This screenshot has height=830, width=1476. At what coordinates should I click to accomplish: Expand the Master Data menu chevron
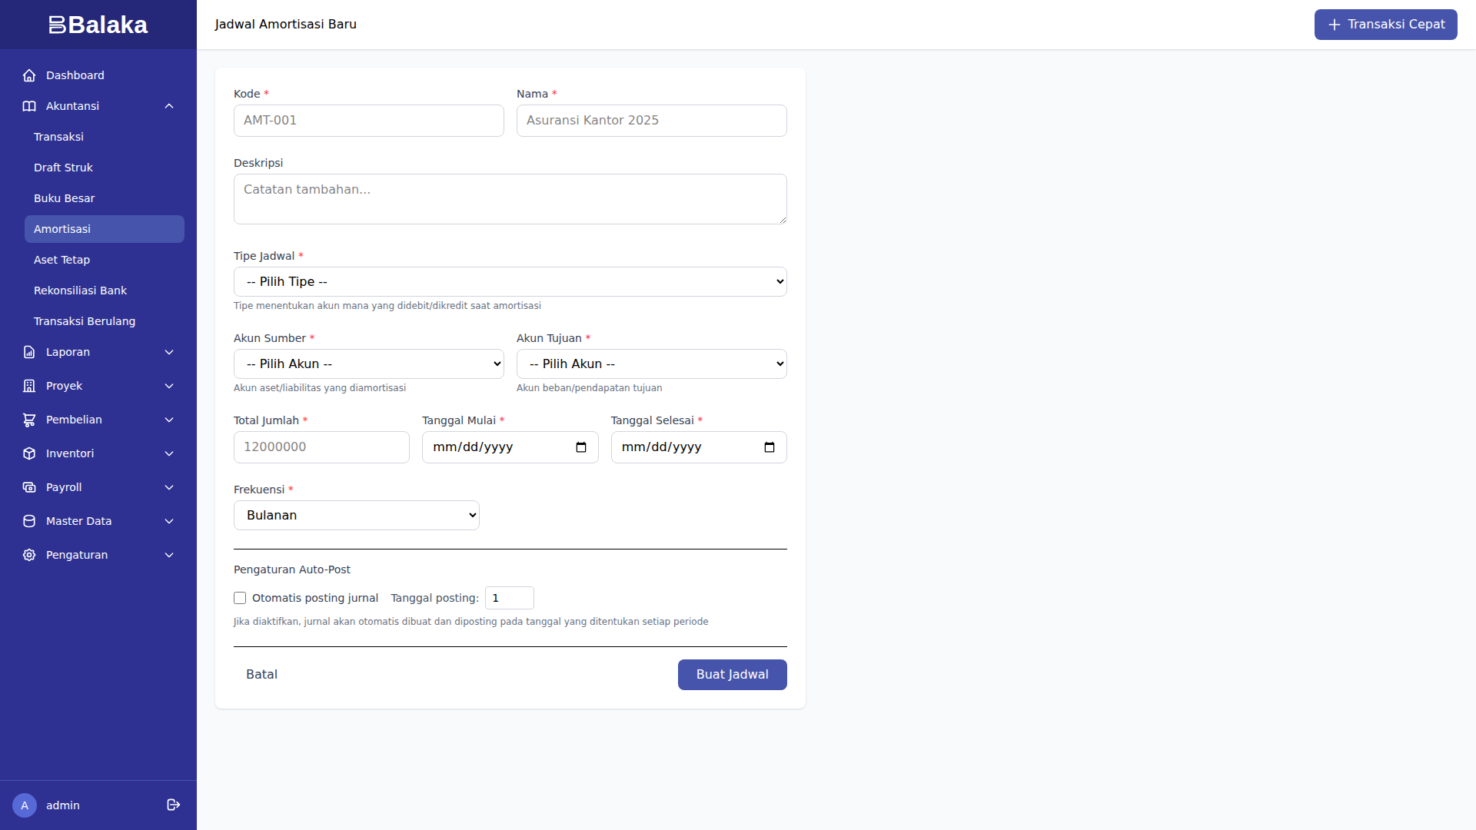coord(169,521)
